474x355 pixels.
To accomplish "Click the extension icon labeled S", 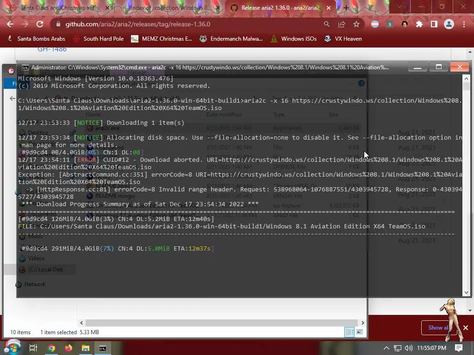I will pos(390,24).
